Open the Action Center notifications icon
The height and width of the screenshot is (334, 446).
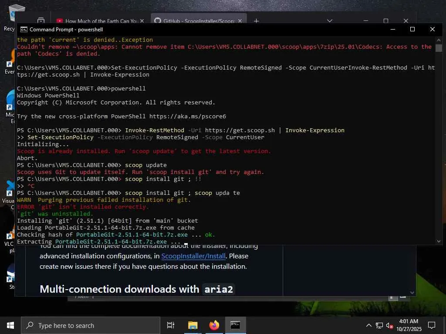(432, 325)
